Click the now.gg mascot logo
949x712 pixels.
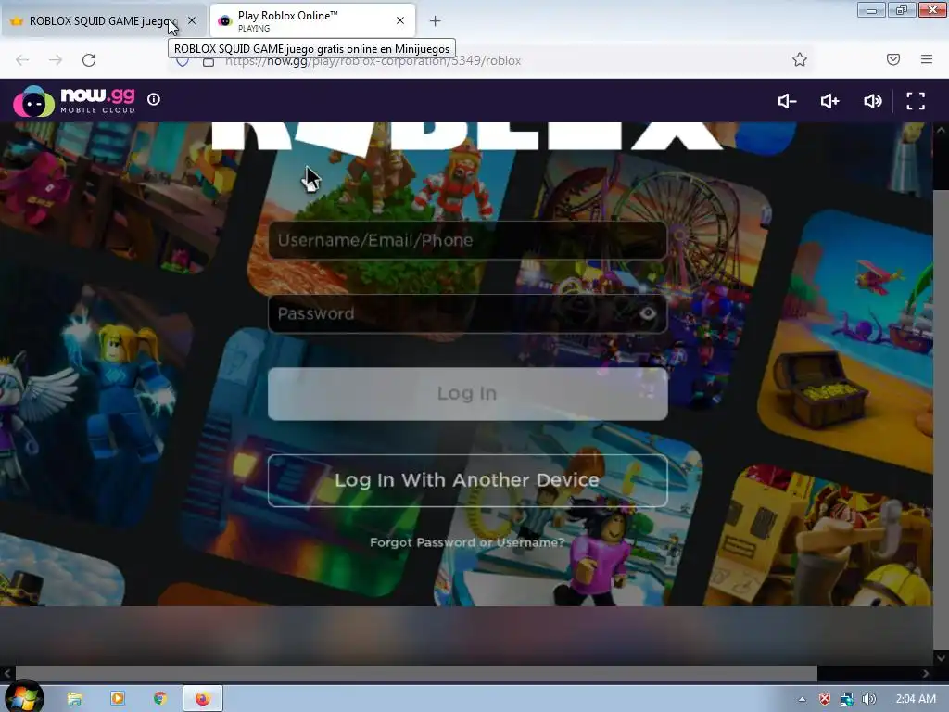(x=34, y=101)
